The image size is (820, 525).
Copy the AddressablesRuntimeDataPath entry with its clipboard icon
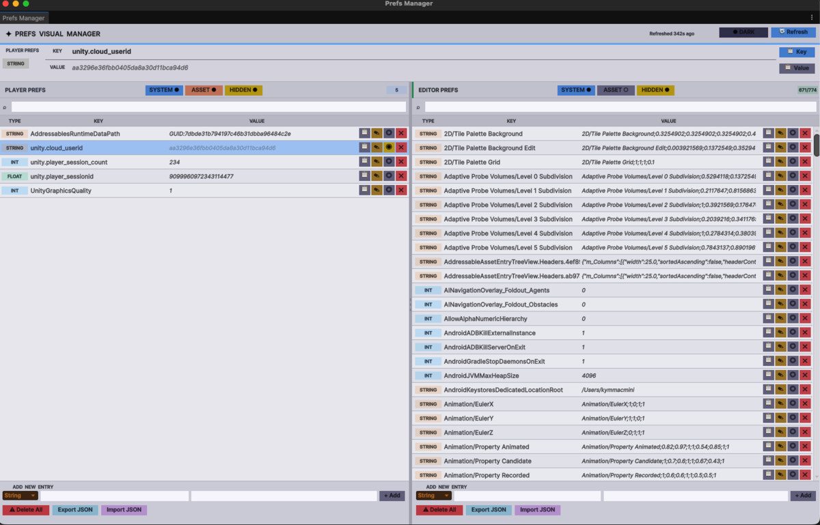[x=365, y=134]
